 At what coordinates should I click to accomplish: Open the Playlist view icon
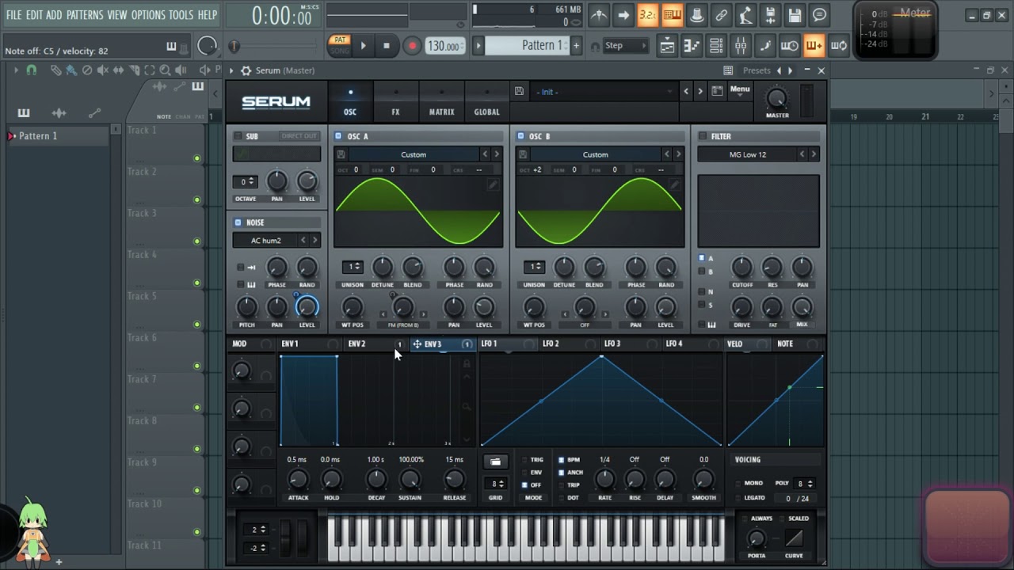pyautogui.click(x=667, y=46)
